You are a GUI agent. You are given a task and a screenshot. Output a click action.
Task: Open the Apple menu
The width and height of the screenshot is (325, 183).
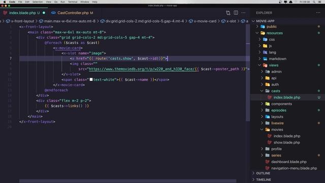coord(5,2)
